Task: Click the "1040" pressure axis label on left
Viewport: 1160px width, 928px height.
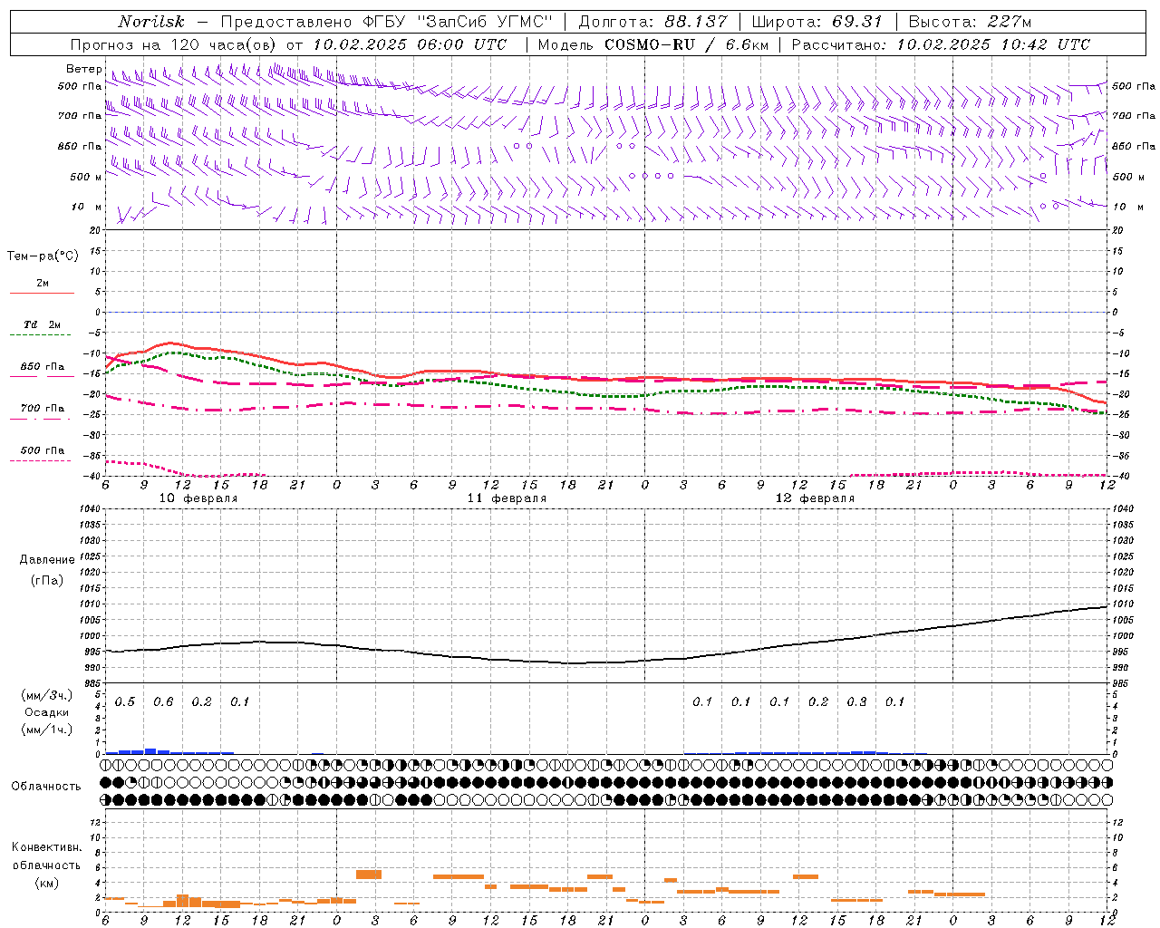Action: click(91, 509)
